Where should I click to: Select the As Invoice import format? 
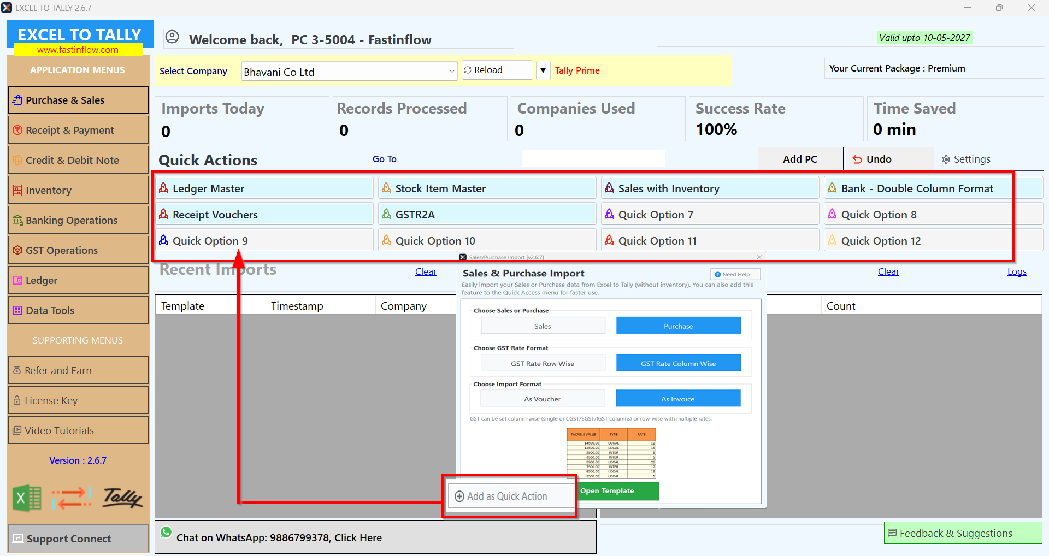[679, 399]
